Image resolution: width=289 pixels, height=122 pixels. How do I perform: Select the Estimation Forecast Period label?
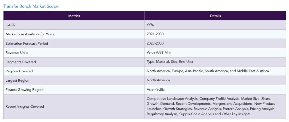27,43
